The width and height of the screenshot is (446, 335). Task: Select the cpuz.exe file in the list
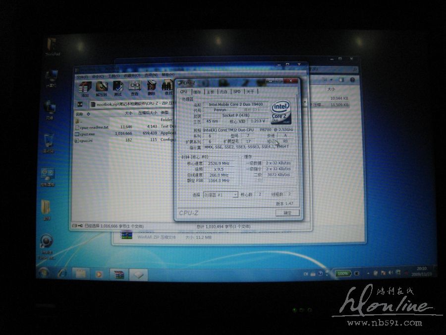(87, 134)
